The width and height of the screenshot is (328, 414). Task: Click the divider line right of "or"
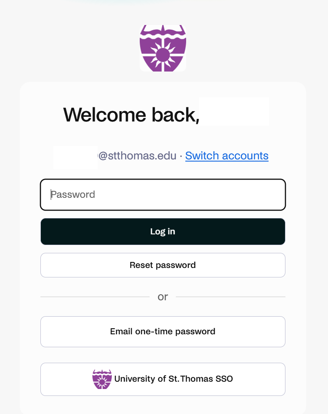(230, 297)
